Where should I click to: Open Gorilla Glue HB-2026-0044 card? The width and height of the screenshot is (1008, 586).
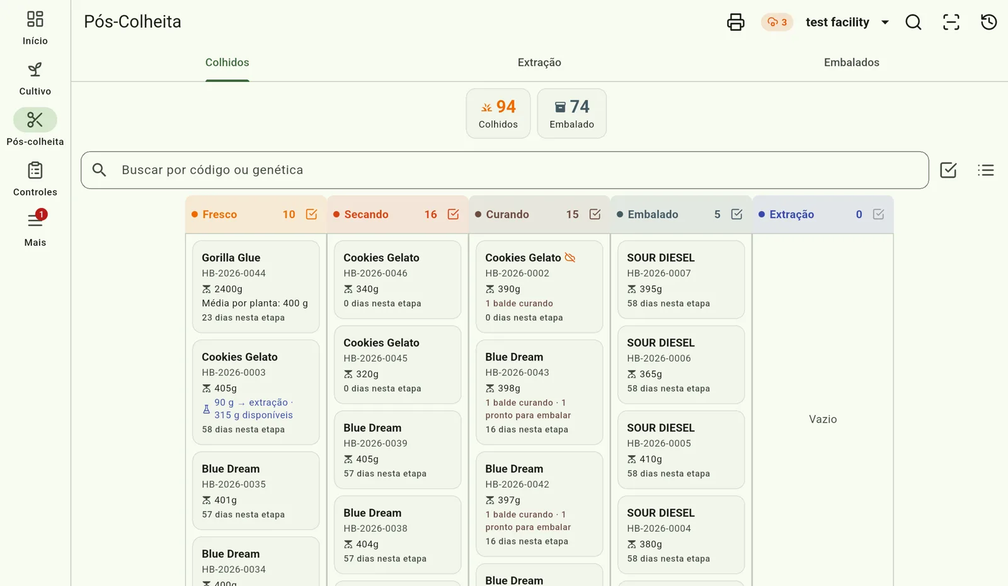coord(256,287)
